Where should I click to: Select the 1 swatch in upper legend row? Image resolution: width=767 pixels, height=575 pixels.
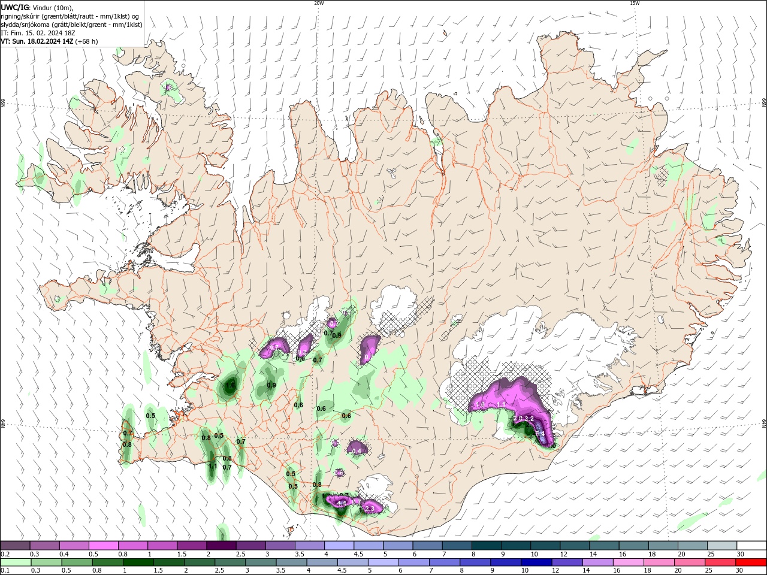point(162,546)
